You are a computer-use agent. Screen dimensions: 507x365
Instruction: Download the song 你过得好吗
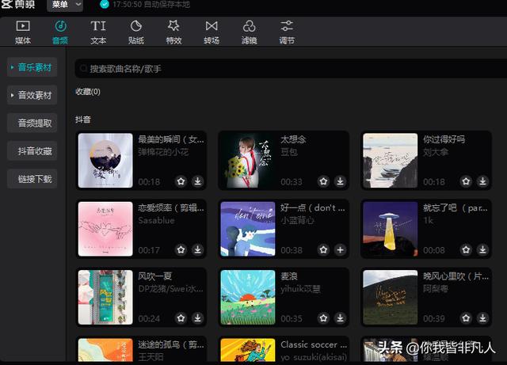coord(482,181)
